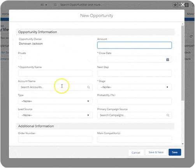Screen dimensions: 195x168
Task: Click the Cancel button
Action: (x=136, y=152)
